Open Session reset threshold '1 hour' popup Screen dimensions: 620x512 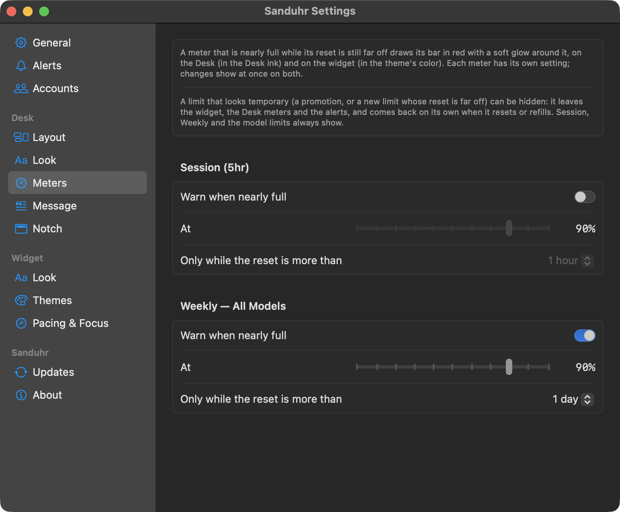pos(570,260)
